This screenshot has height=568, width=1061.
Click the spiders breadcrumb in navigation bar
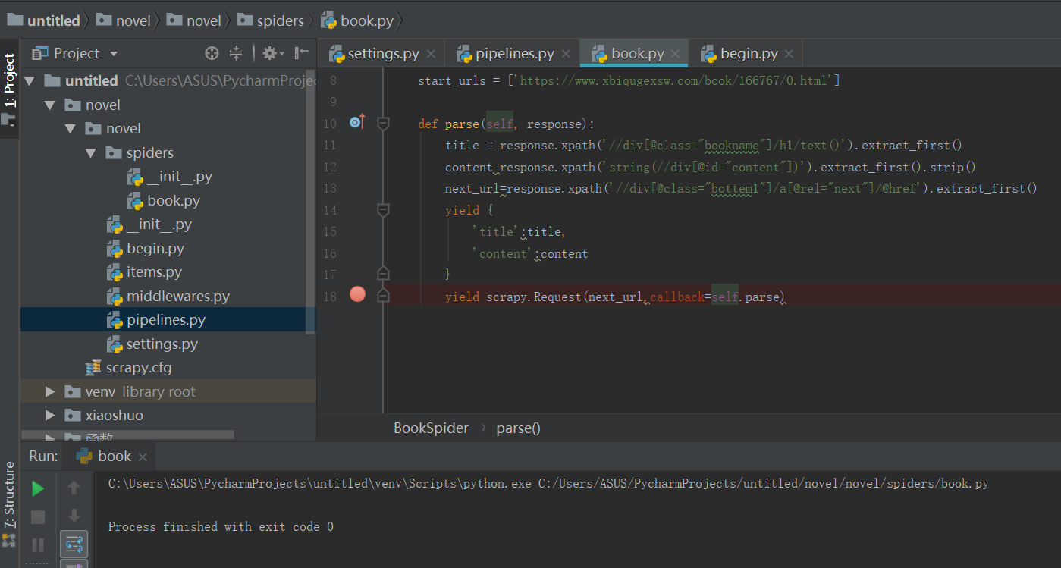(271, 20)
